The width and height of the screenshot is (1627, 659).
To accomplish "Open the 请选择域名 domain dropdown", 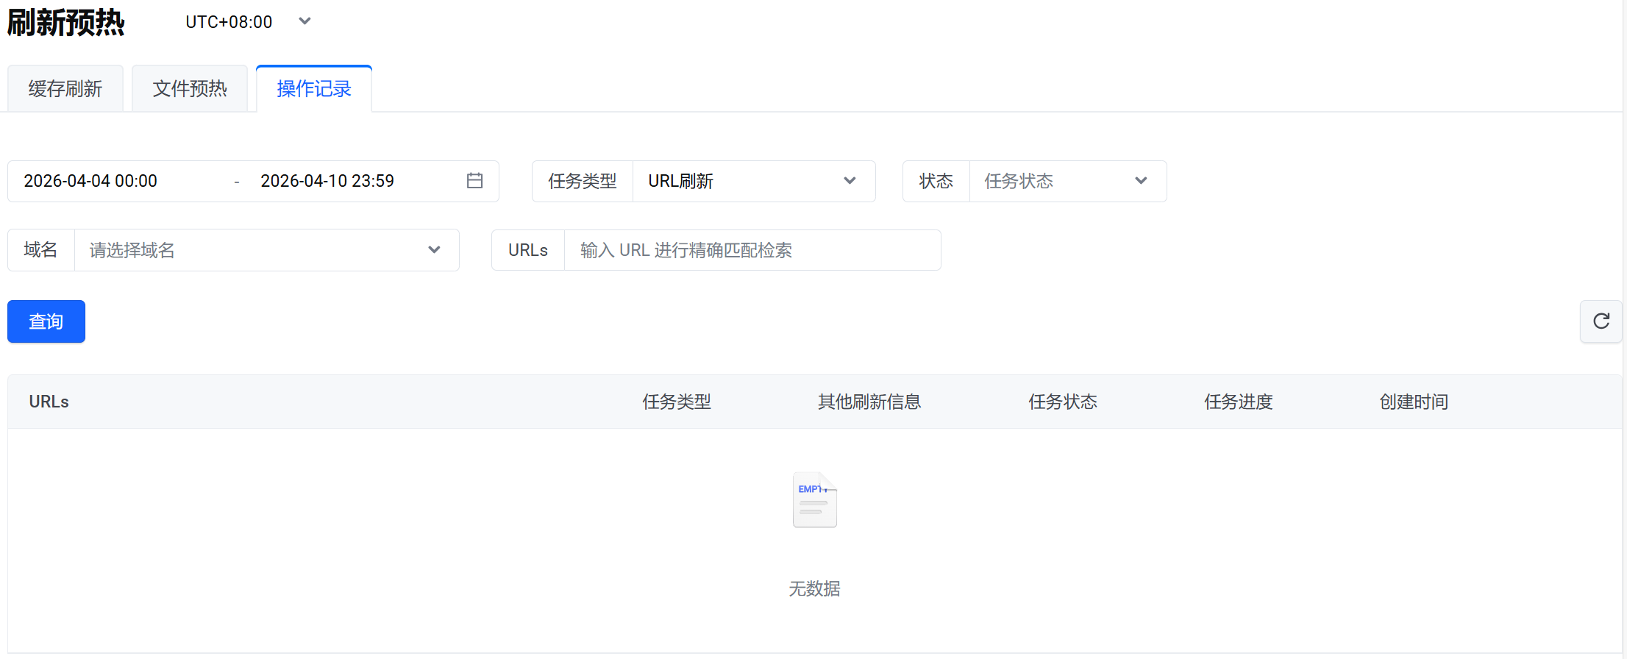I will 266,250.
